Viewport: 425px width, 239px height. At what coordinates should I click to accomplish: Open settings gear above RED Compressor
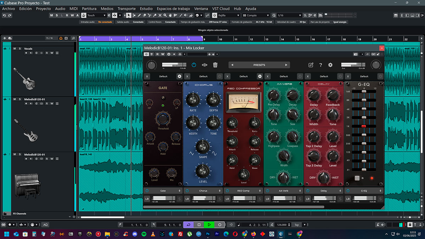(x=260, y=76)
